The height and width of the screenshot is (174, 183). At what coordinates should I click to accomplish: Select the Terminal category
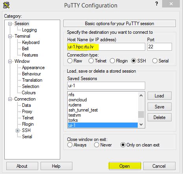(x=22, y=36)
